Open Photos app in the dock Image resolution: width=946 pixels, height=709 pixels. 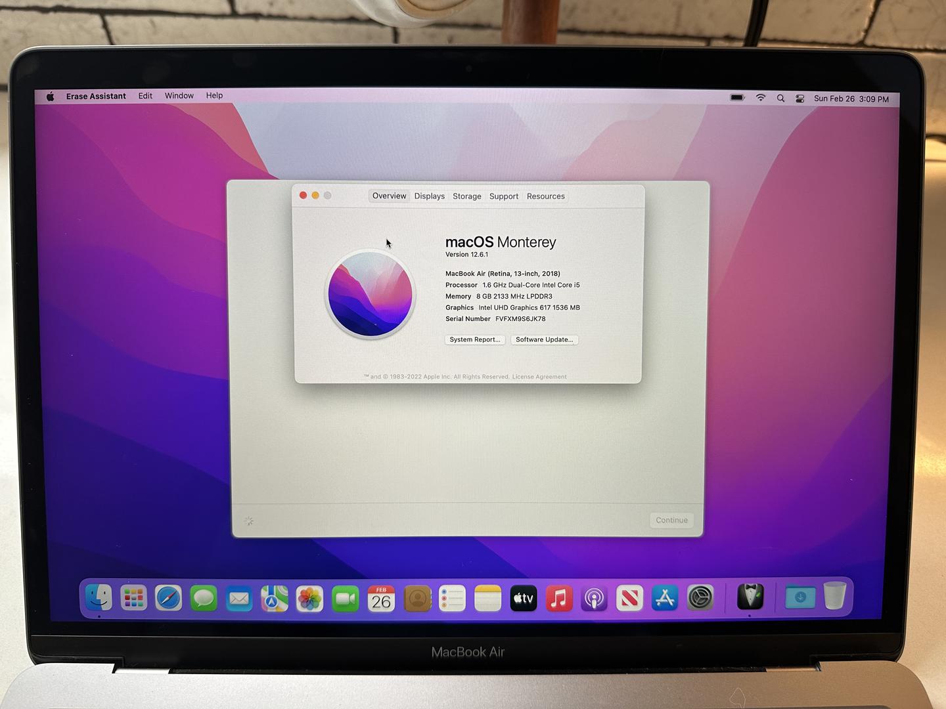310,598
